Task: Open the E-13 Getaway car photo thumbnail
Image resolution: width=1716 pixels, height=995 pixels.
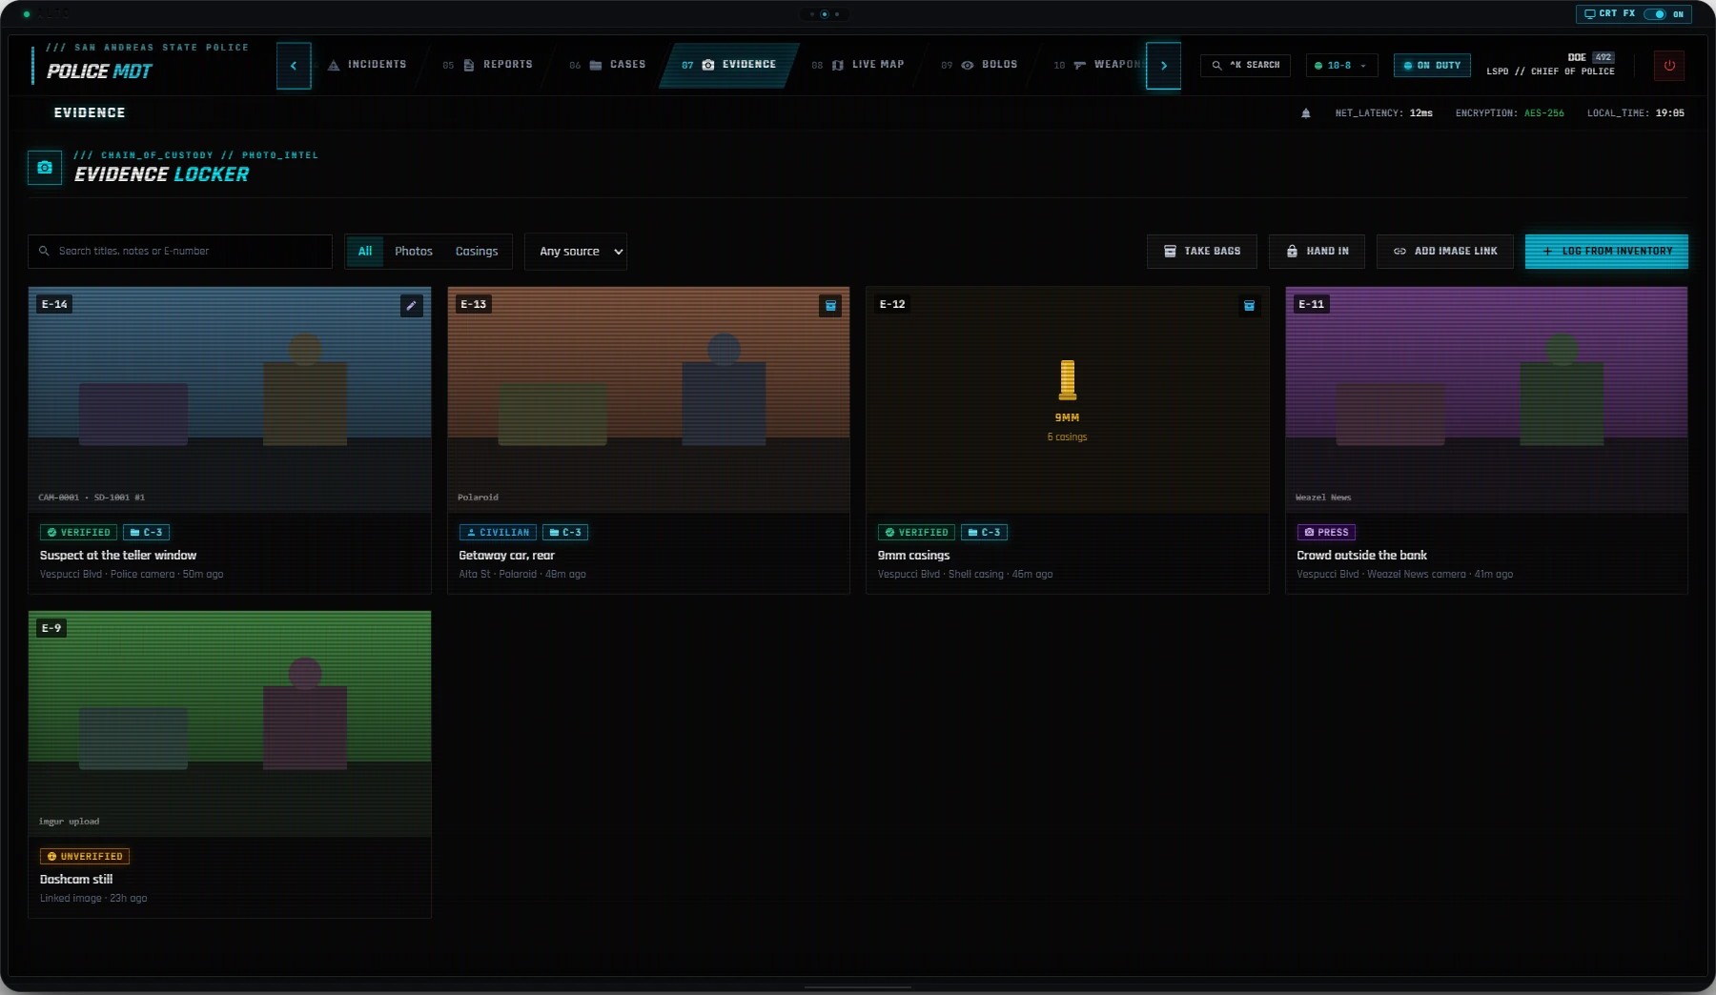Action: (648, 400)
